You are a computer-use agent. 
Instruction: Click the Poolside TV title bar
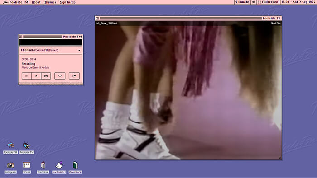[188, 19]
